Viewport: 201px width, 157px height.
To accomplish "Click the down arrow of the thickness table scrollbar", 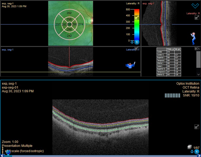I will pos(199,74).
